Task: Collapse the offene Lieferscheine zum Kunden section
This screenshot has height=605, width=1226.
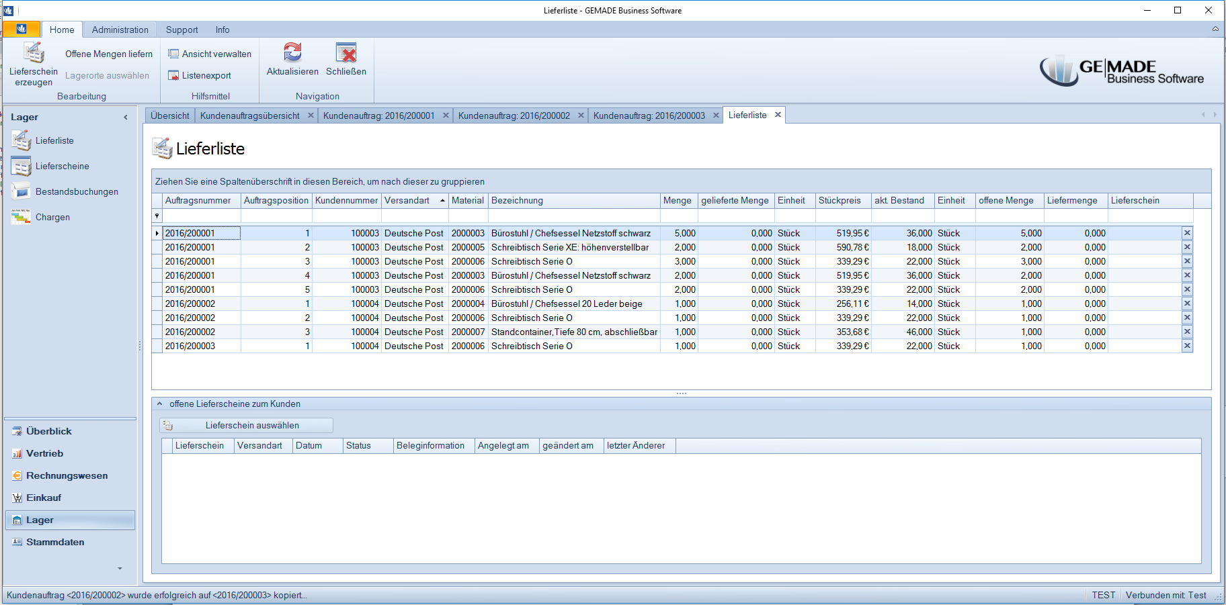Action: click(x=159, y=404)
